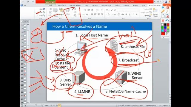Viewport: 191px width, 107px height.
Task: Close the slide thumbnail pane
Action: 28,22
